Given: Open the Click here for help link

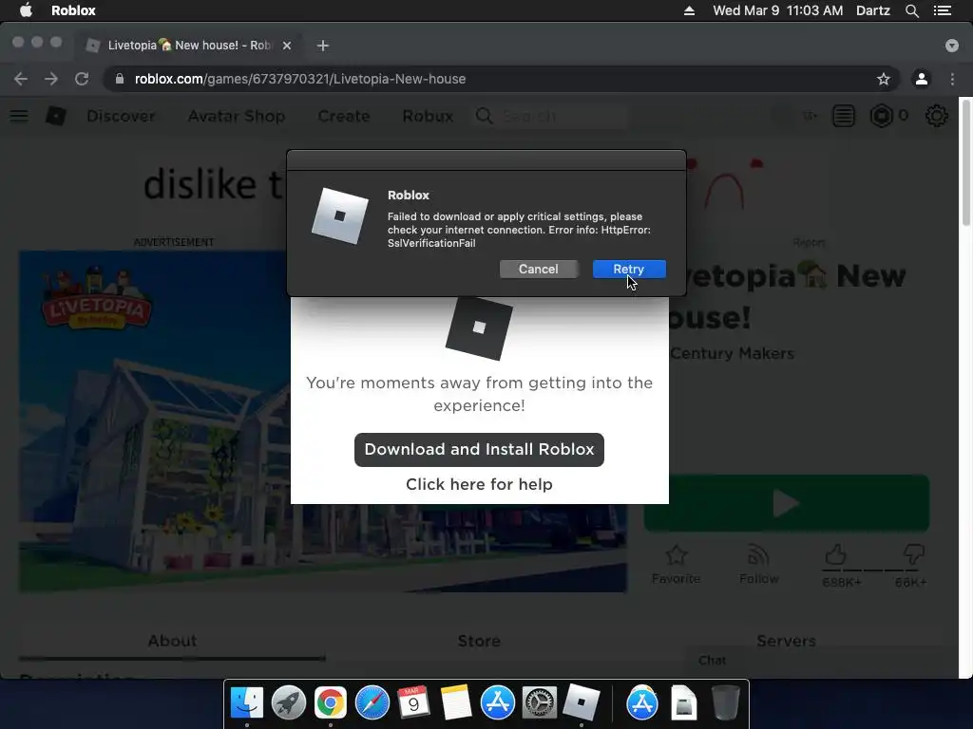Looking at the screenshot, I should (x=479, y=484).
